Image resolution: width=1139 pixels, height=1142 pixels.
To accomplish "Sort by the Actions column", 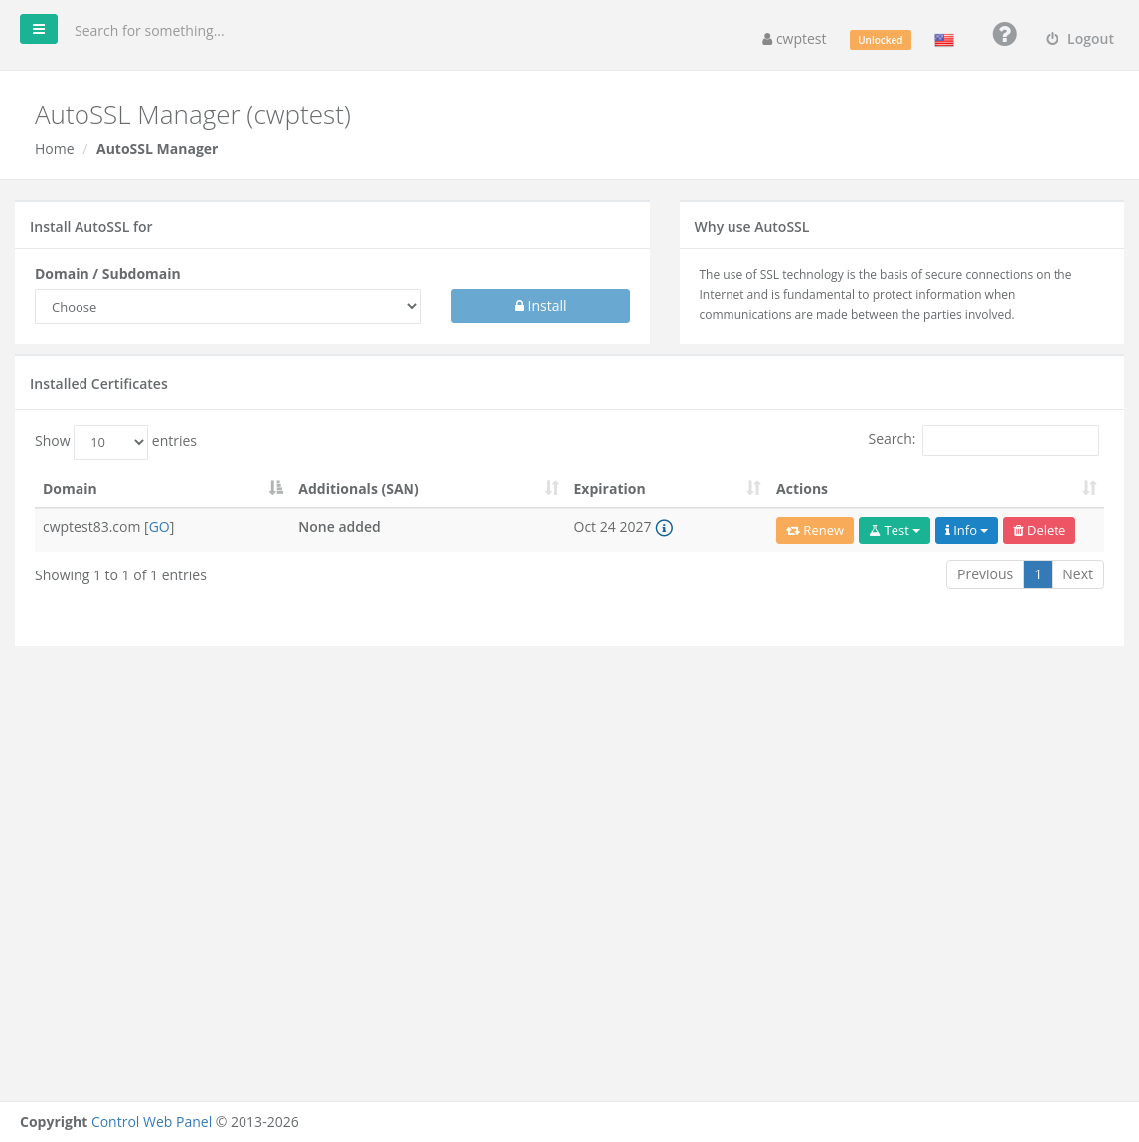I will pyautogui.click(x=936, y=489).
